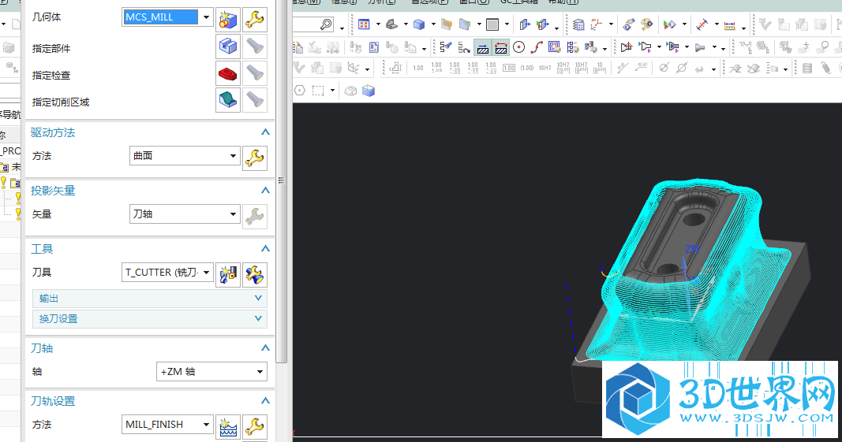
Task: Click the ruler measurement icon
Action: 729,24
